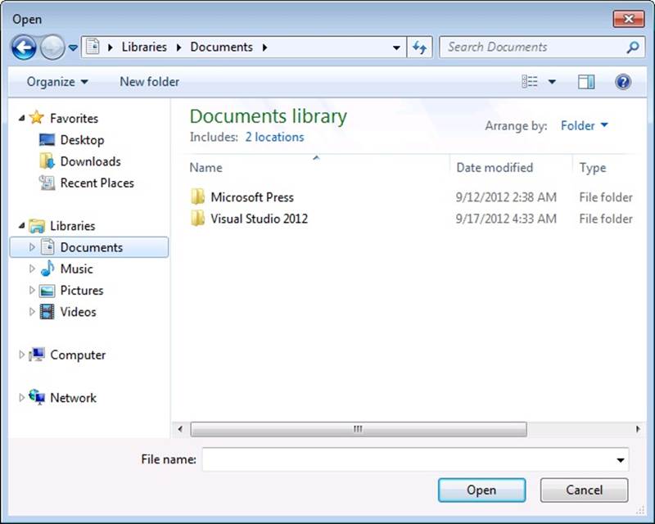Image resolution: width=655 pixels, height=524 pixels.
Task: Collapse the Libraries group
Action: point(22,226)
